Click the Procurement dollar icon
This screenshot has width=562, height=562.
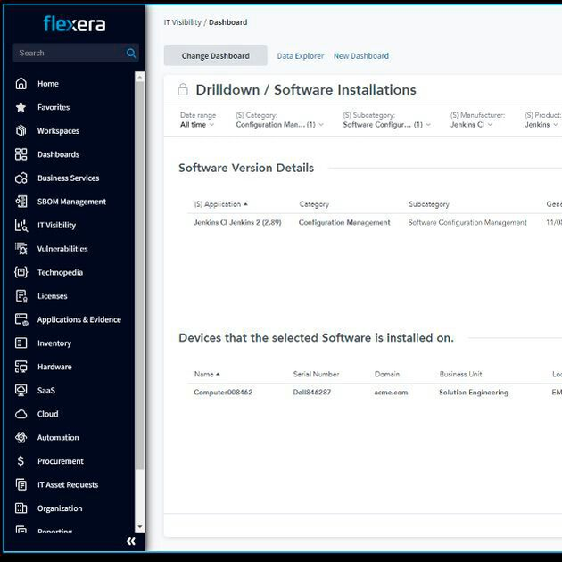(21, 461)
